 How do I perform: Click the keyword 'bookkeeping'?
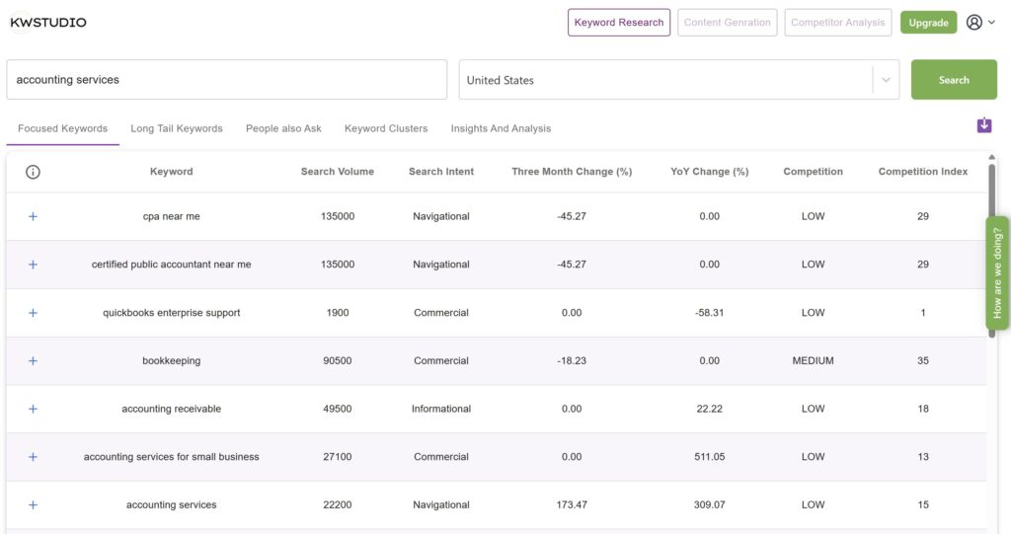click(x=172, y=360)
